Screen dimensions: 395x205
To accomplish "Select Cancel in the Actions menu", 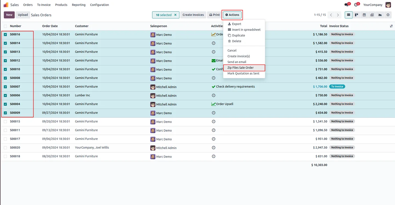I will click(244, 50).
